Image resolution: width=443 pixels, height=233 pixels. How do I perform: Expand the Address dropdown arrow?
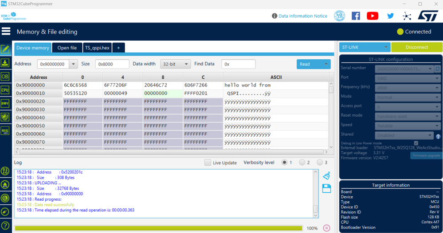pyautogui.click(x=73, y=64)
